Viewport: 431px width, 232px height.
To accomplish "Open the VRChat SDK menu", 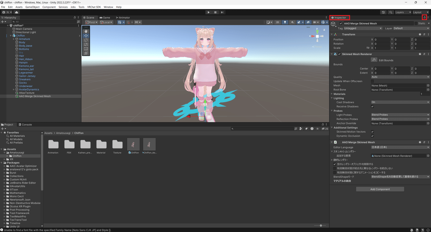I will [x=94, y=7].
